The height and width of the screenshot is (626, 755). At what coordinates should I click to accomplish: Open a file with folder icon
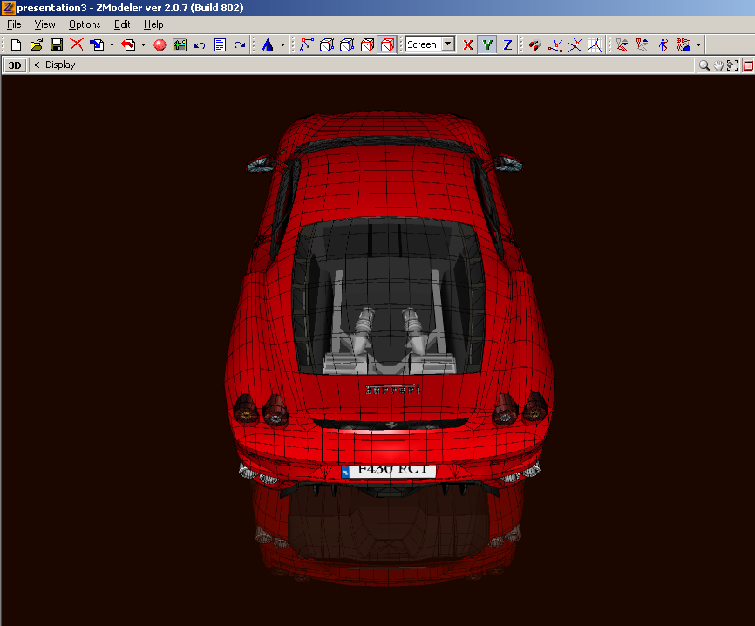click(x=36, y=44)
